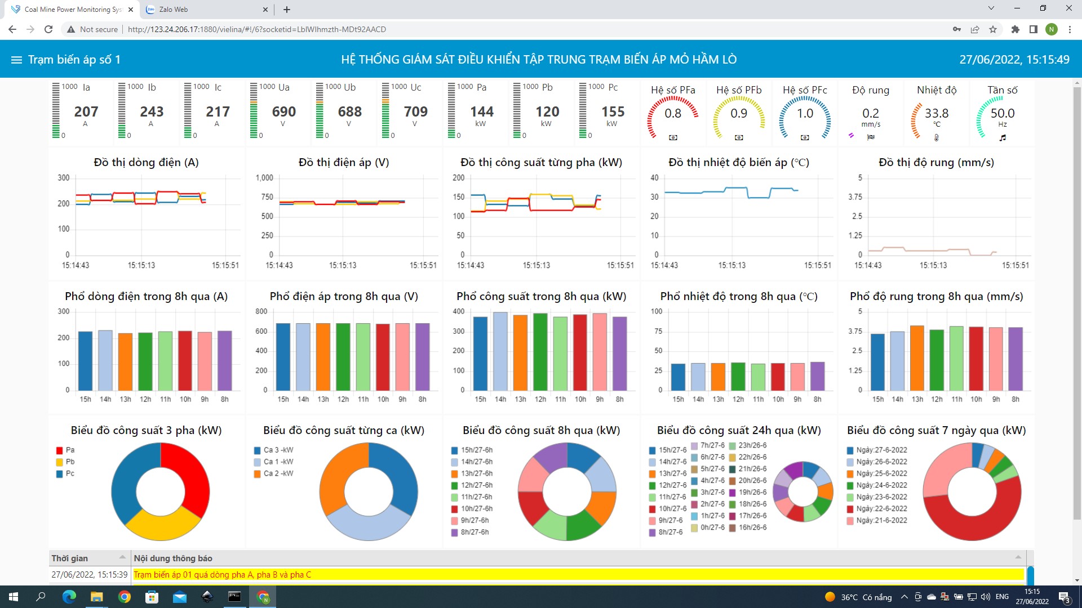Image resolution: width=1082 pixels, height=608 pixels.
Task: Click the 'Đồ thị dòng điện (A)' chart title
Action: click(146, 163)
